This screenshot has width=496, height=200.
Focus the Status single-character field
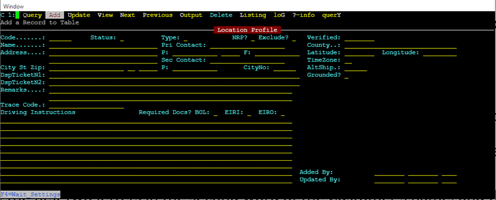122,38
